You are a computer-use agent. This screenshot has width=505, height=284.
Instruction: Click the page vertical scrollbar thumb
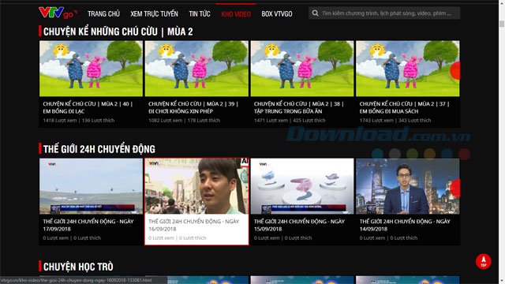pyautogui.click(x=502, y=24)
